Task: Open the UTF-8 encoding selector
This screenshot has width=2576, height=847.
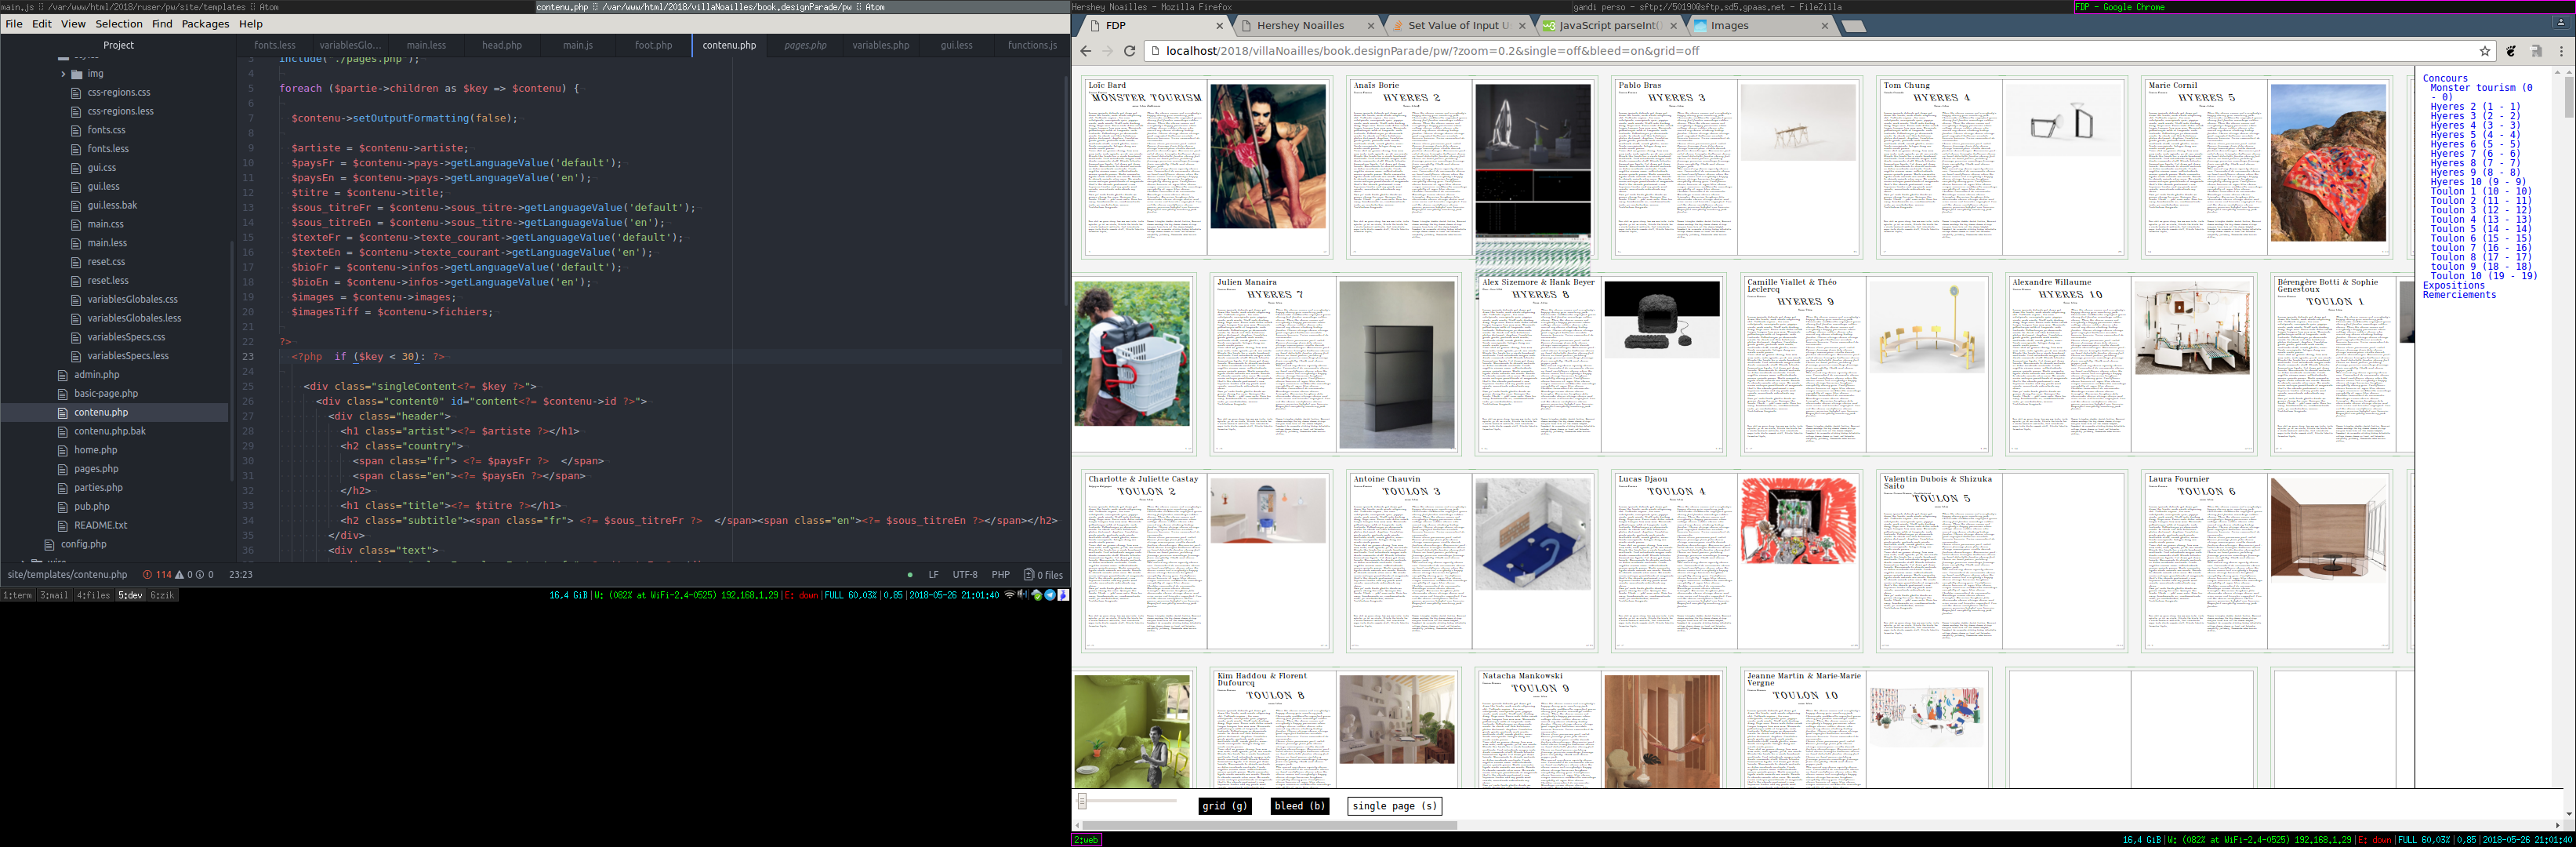Action: coord(965,575)
